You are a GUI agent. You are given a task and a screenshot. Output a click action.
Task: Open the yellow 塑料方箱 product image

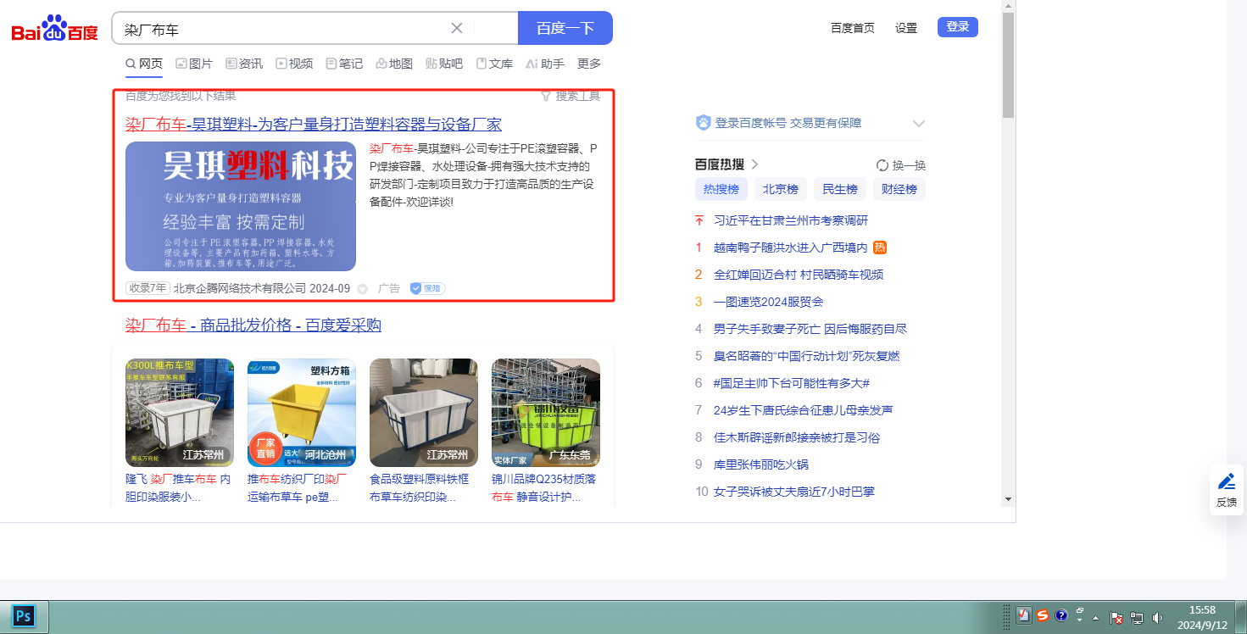pos(302,413)
